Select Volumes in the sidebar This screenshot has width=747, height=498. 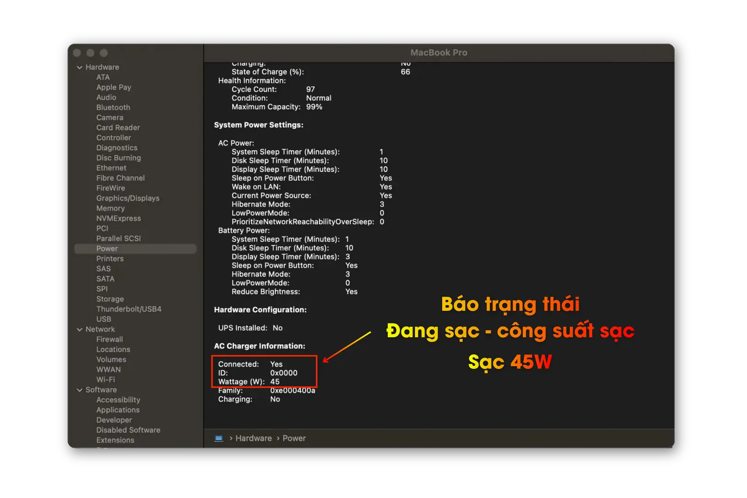[x=111, y=360]
